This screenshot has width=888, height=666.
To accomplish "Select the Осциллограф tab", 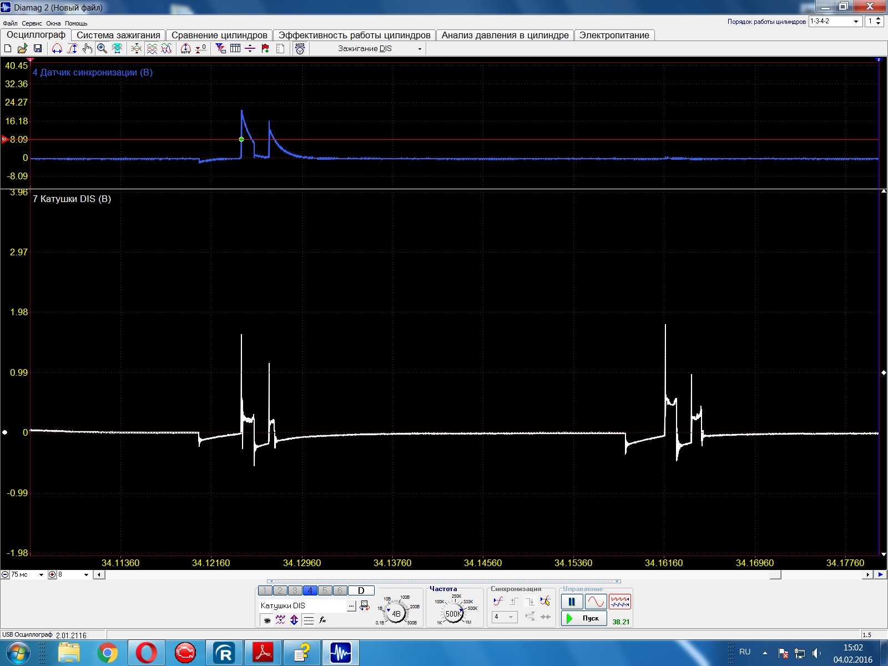I will coord(36,34).
